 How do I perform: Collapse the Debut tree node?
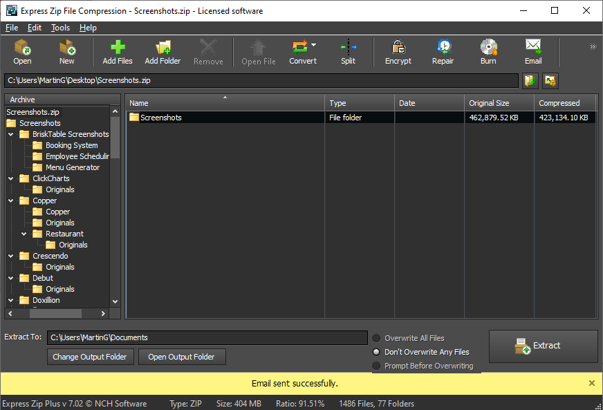(x=11, y=278)
